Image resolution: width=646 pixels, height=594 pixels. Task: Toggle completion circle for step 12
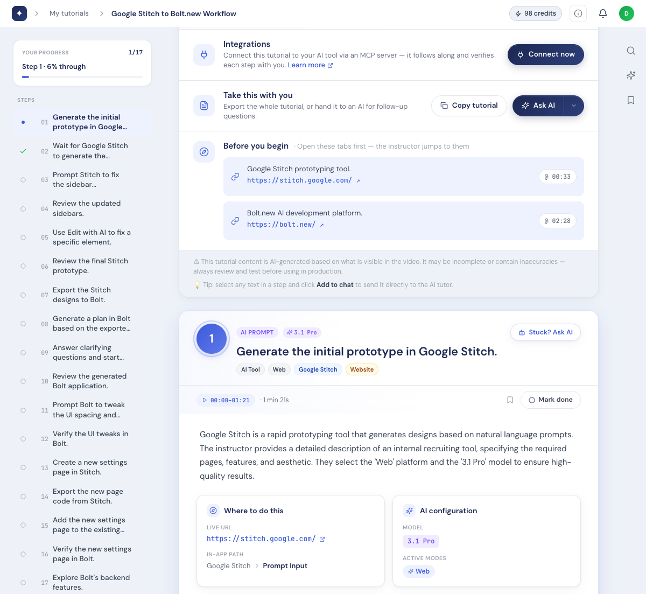(x=23, y=439)
